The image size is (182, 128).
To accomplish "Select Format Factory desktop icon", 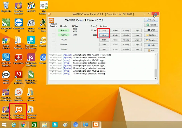I will (31, 25).
